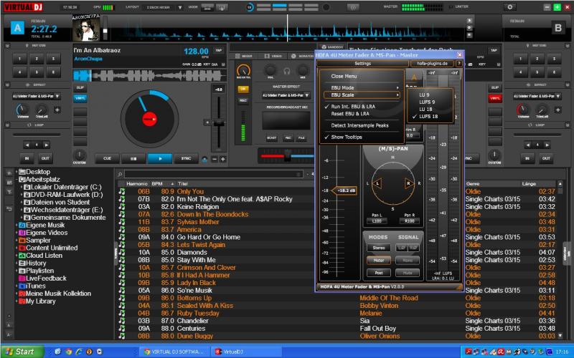Click the headphones icon in mixer
This screenshot has width=574, height=358.
point(286,71)
